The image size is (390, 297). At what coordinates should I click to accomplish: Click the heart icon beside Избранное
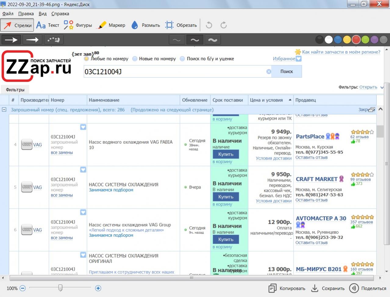point(299,59)
